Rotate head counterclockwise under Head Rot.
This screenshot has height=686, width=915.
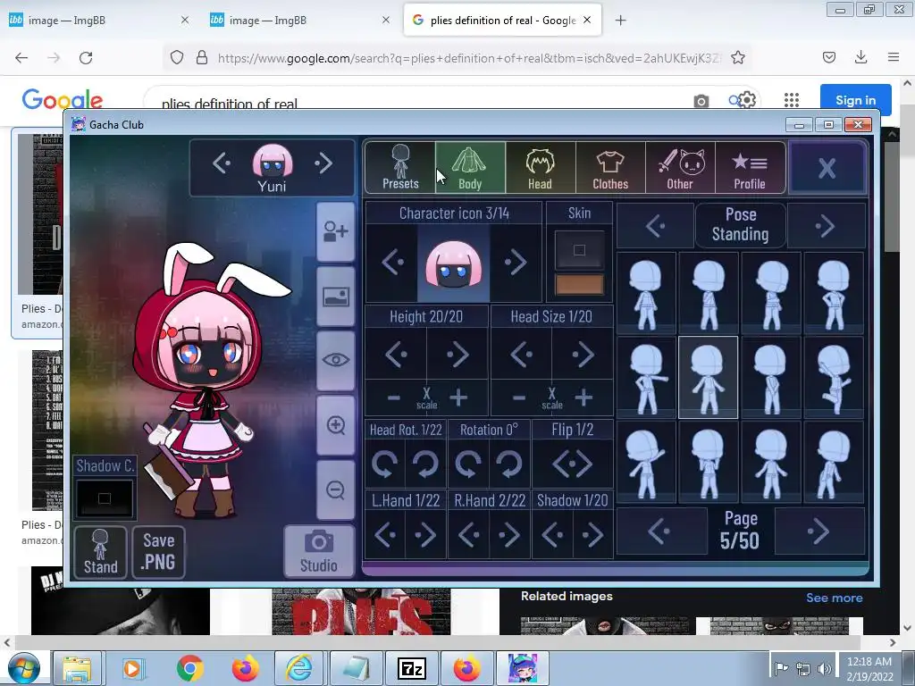(384, 464)
